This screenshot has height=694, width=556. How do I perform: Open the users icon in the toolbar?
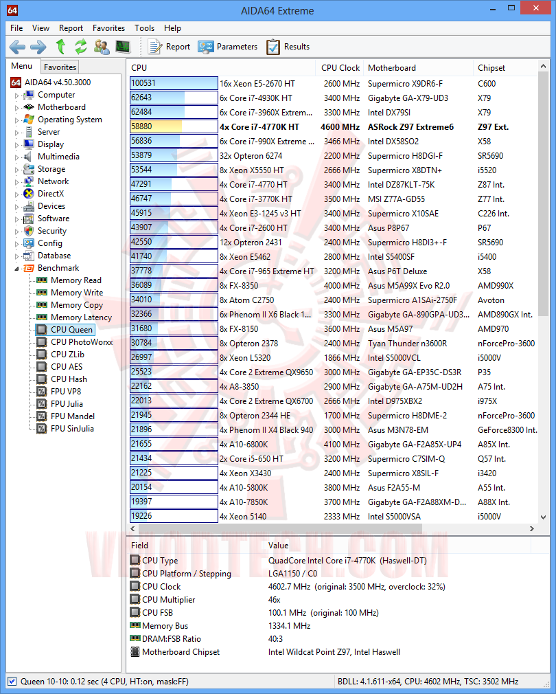[102, 47]
